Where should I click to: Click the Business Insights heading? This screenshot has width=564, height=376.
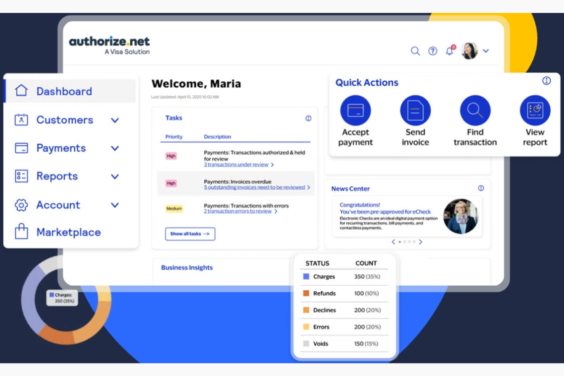[187, 267]
